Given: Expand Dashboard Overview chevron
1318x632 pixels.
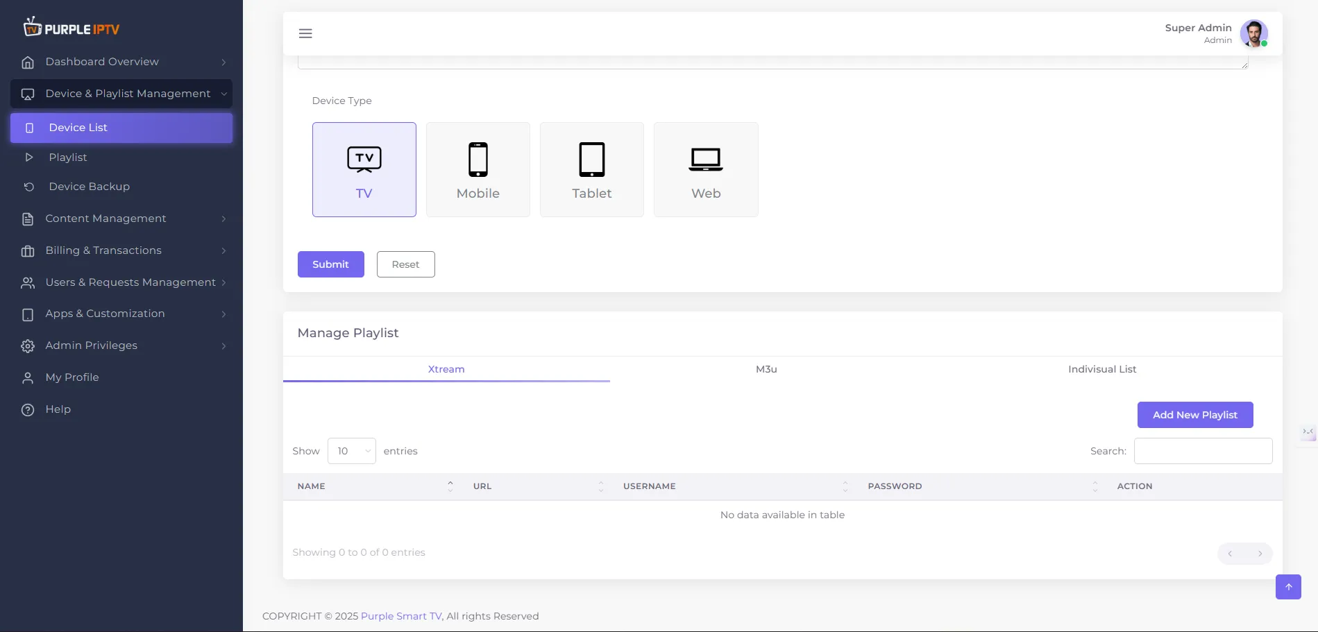Looking at the screenshot, I should point(223,62).
